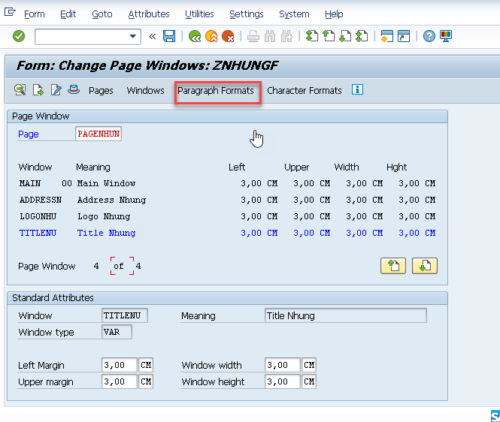
Task: Click the generate shortcut icon
Action: click(404, 36)
